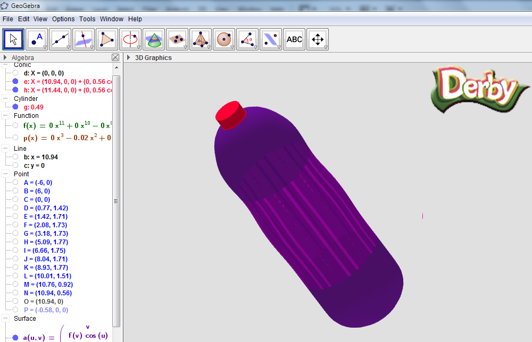
Task: Open the Options menu
Action: 63,19
